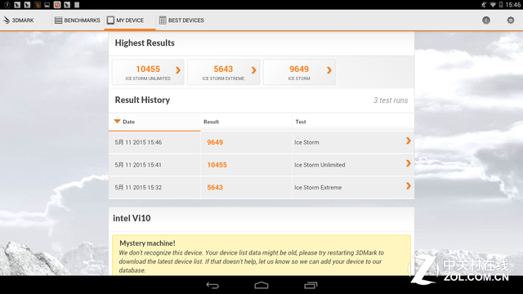This screenshot has height=294, width=523.
Task: Open the info icon in top bar
Action: click(x=486, y=20)
